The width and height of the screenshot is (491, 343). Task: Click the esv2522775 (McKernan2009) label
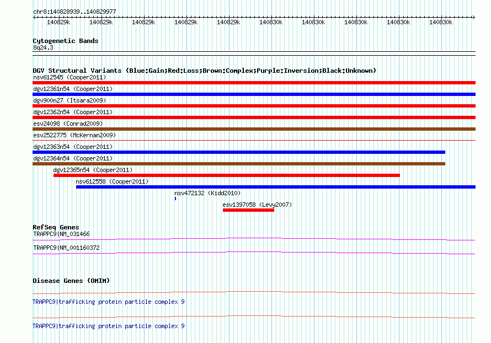pos(74,135)
